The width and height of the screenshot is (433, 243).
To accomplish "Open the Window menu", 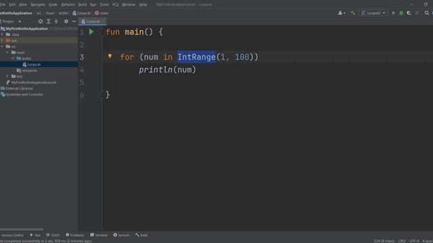I will click(129, 5).
